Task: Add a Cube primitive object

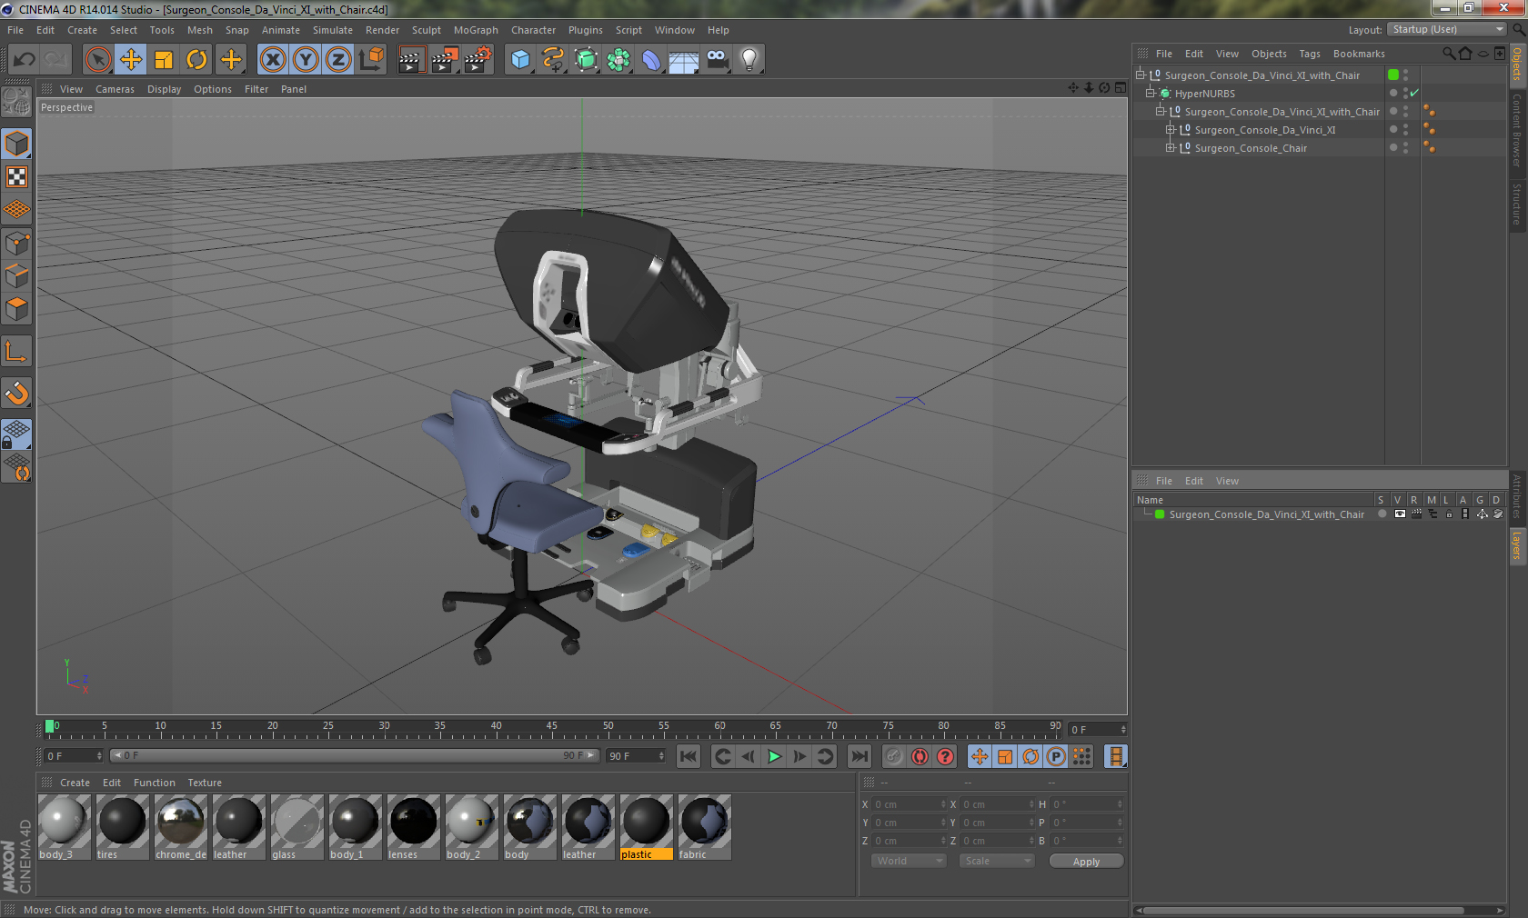Action: click(x=520, y=60)
